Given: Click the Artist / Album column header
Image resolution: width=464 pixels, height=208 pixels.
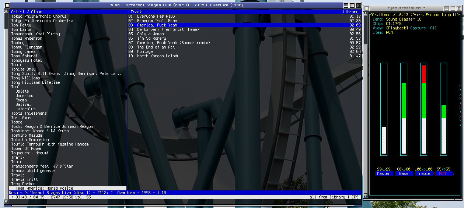Looking at the screenshot, I should tap(27, 12).
